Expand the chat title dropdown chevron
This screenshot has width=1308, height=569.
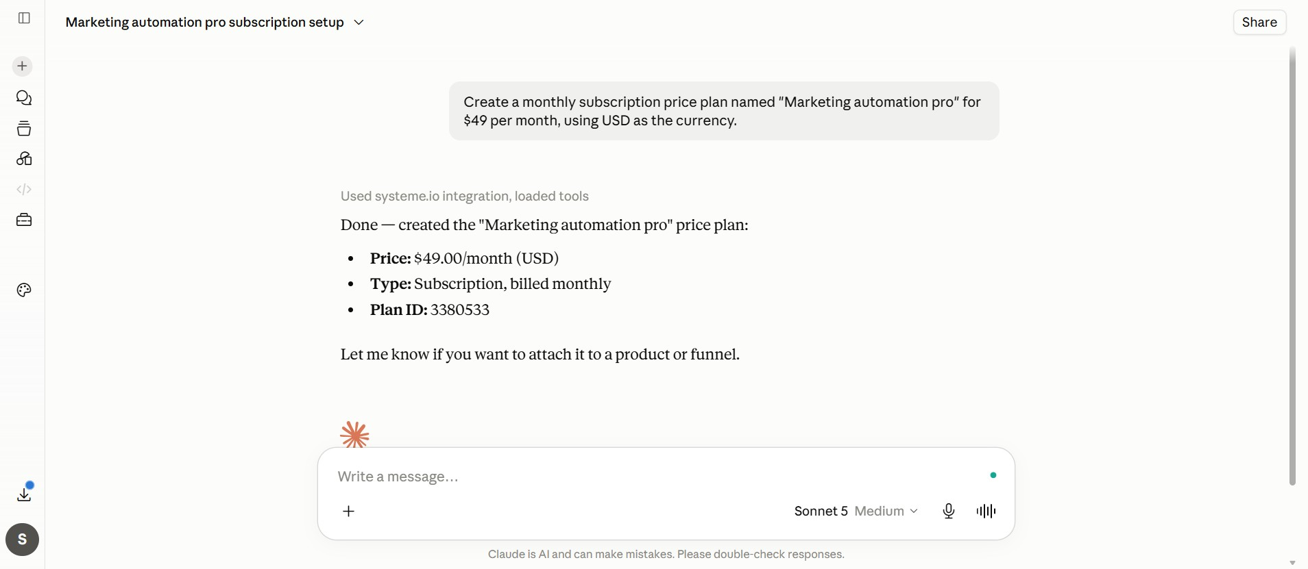359,23
